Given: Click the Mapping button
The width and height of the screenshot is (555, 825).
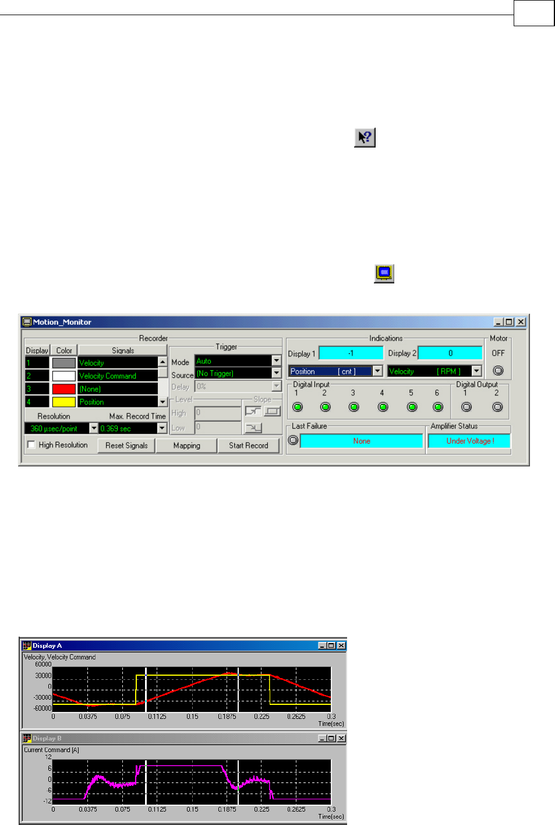Looking at the screenshot, I should click(187, 445).
